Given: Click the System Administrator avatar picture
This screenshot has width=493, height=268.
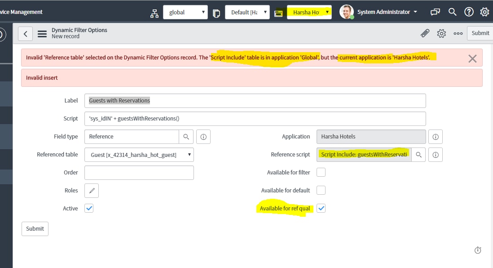Looking at the screenshot, I should [x=347, y=12].
